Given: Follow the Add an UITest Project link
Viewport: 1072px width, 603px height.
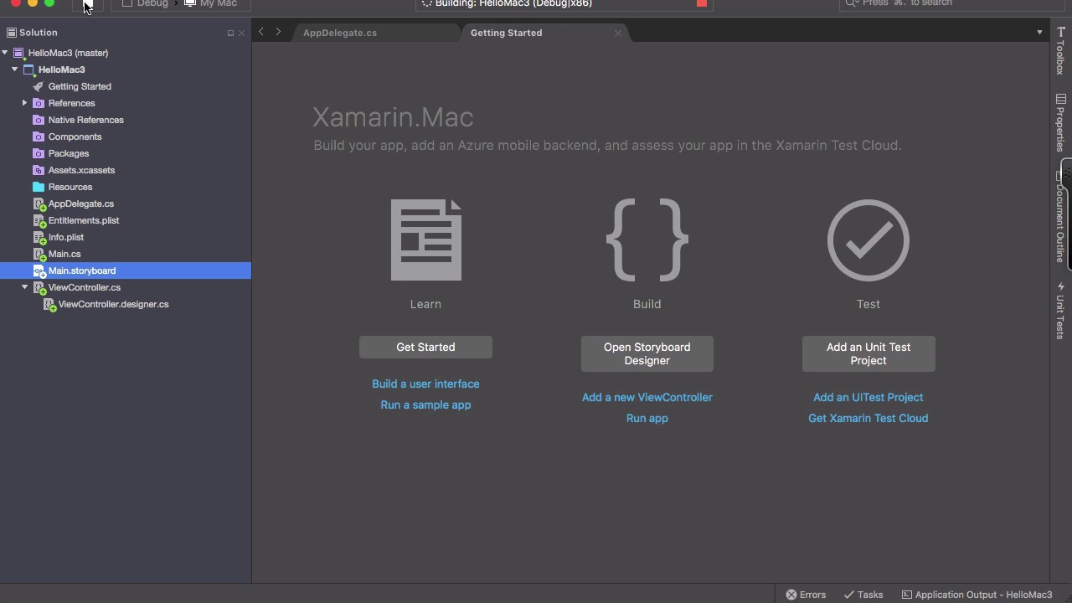Looking at the screenshot, I should click(x=868, y=397).
